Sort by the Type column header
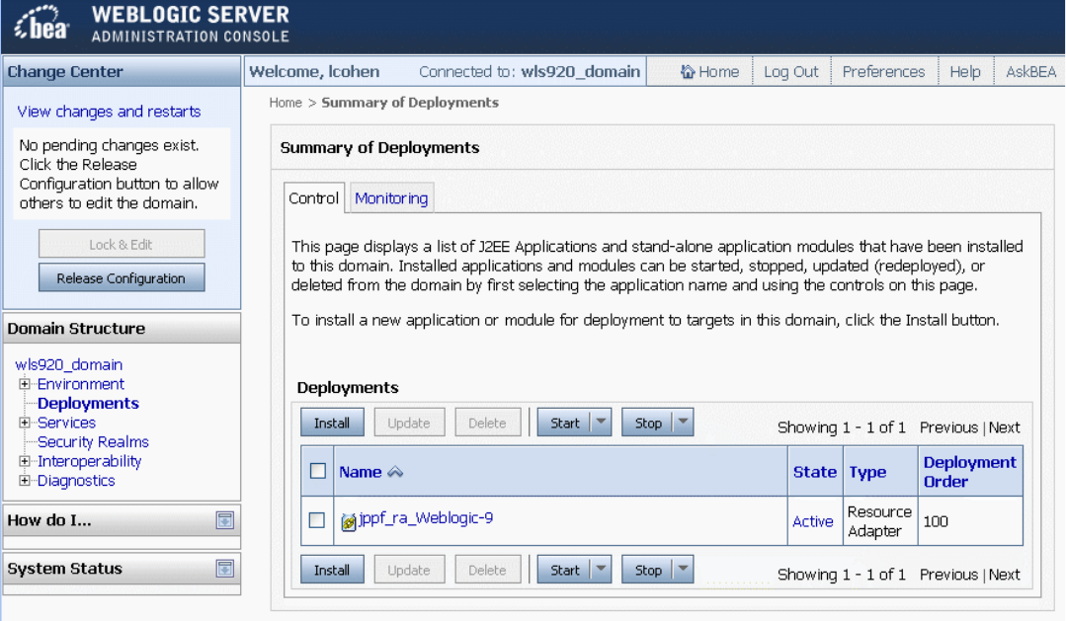1066x621 pixels. [867, 472]
